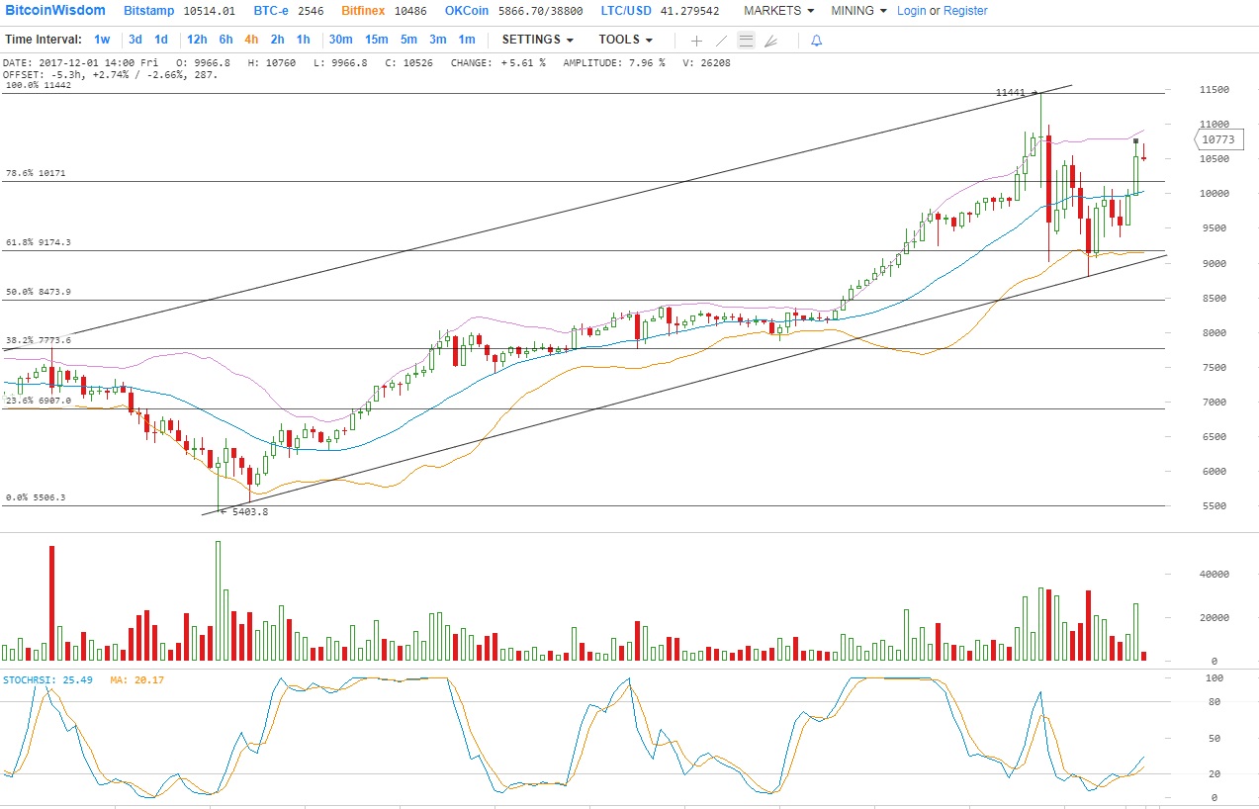Click the price alert bell icon
This screenshot has height=809, width=1259.
tap(816, 41)
